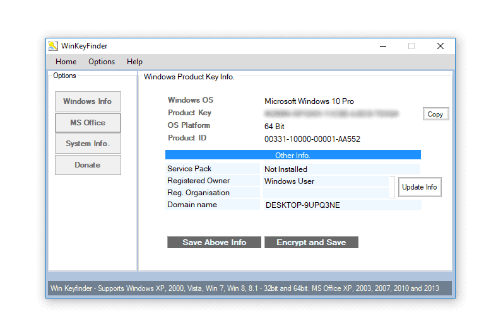This screenshot has width=496, height=330.
Task: Click the Windows OS label
Action: (191, 100)
